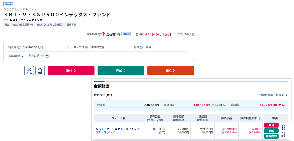Click the 259,810円 valuation cell

point(206,129)
